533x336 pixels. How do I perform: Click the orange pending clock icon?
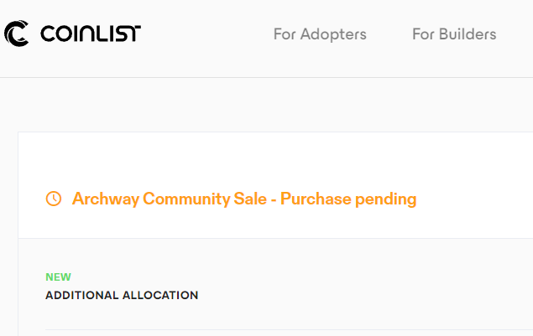[x=54, y=199]
